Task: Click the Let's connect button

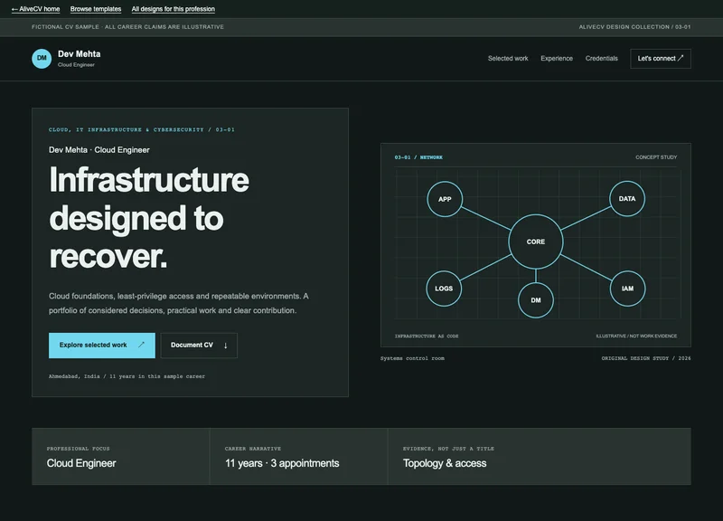Action: click(x=661, y=59)
